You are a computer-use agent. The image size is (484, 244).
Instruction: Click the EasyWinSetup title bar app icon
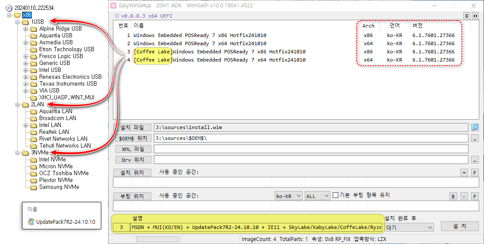(114, 6)
